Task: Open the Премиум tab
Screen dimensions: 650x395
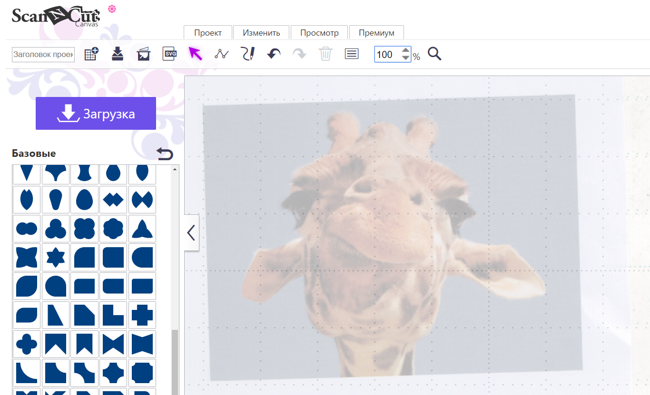Action: 376,33
